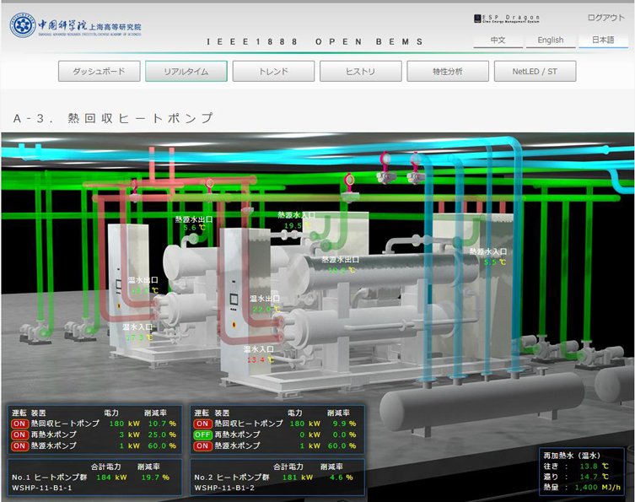
Task: Click the 還り 14.7 ℃ value
Action: (x=595, y=477)
